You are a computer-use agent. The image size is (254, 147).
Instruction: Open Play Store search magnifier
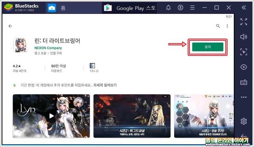218,26
